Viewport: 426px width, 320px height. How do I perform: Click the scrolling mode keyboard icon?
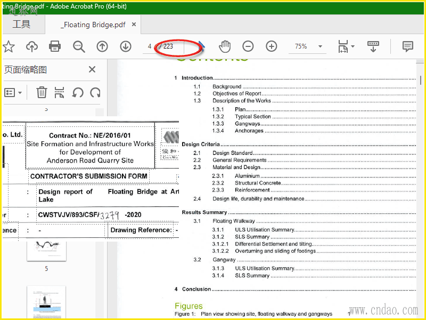click(373, 46)
